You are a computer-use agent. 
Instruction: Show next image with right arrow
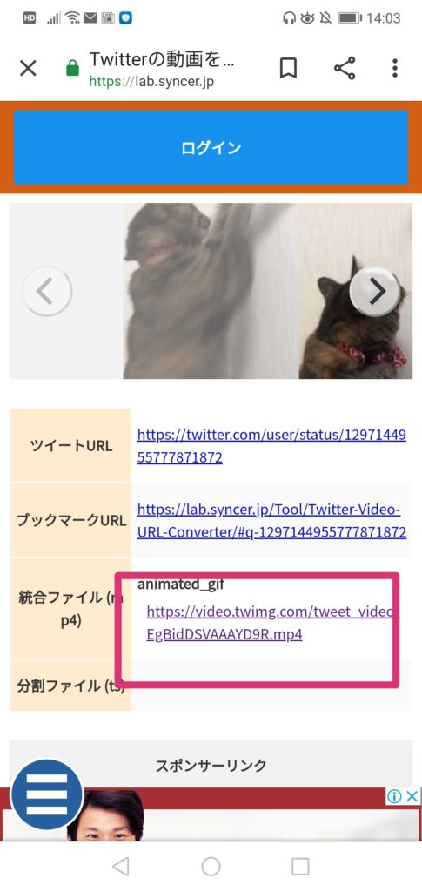click(x=374, y=291)
